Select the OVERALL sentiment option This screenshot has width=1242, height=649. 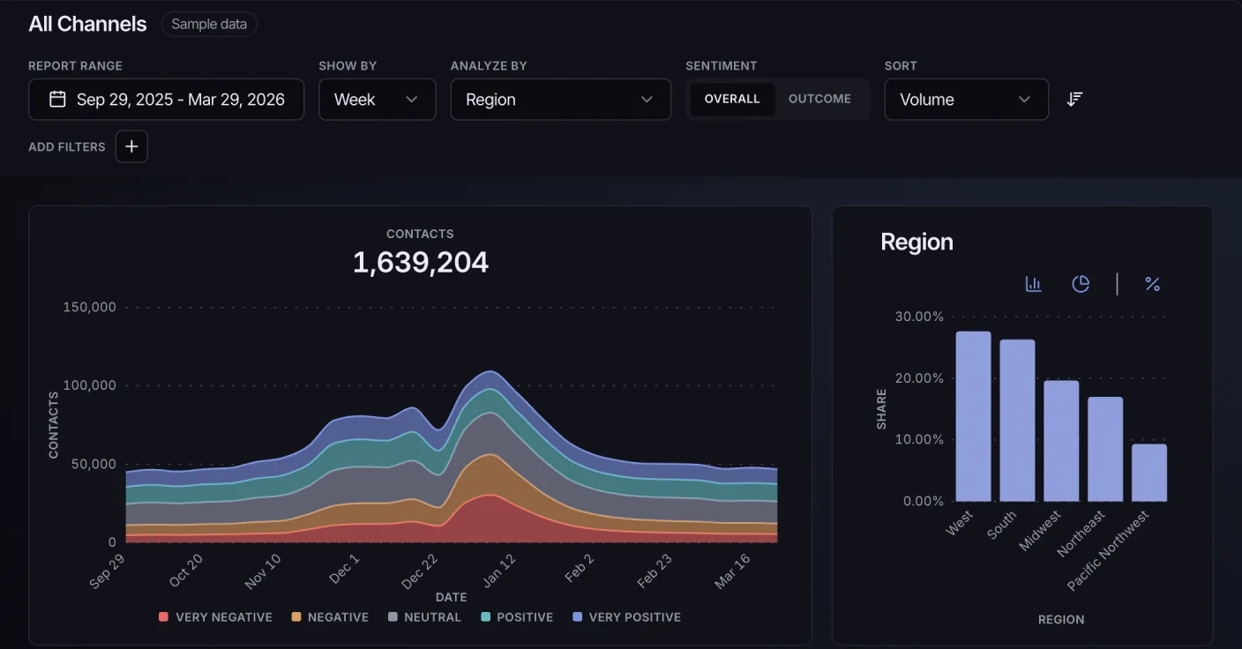(732, 99)
